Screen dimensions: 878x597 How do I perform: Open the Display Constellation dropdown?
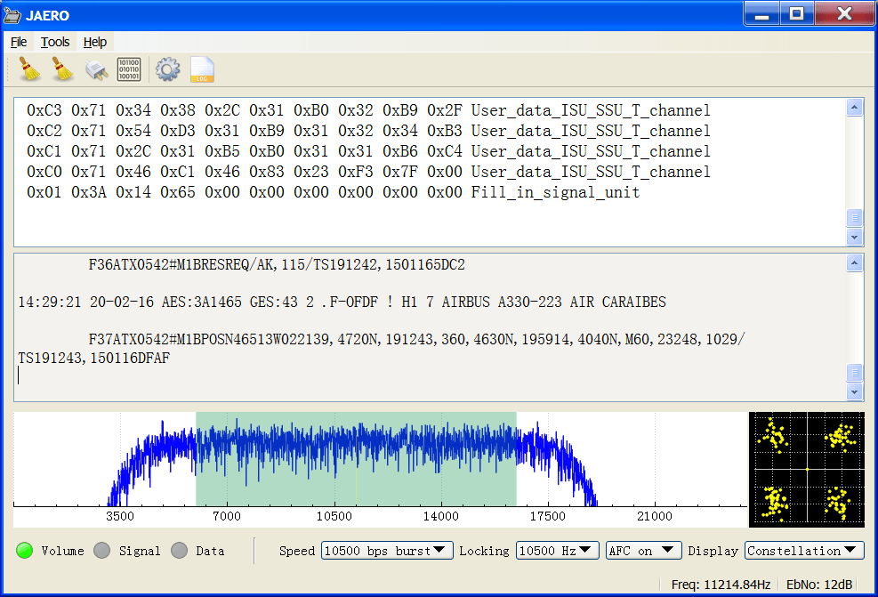pyautogui.click(x=804, y=551)
